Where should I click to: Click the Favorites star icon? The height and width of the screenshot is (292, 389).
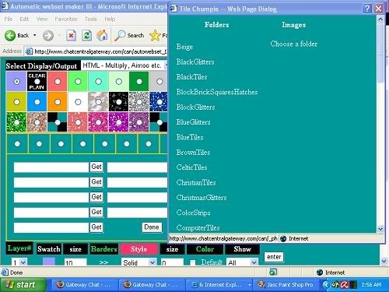(x=155, y=36)
